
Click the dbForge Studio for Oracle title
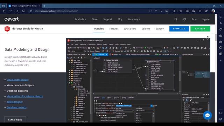click(x=28, y=29)
